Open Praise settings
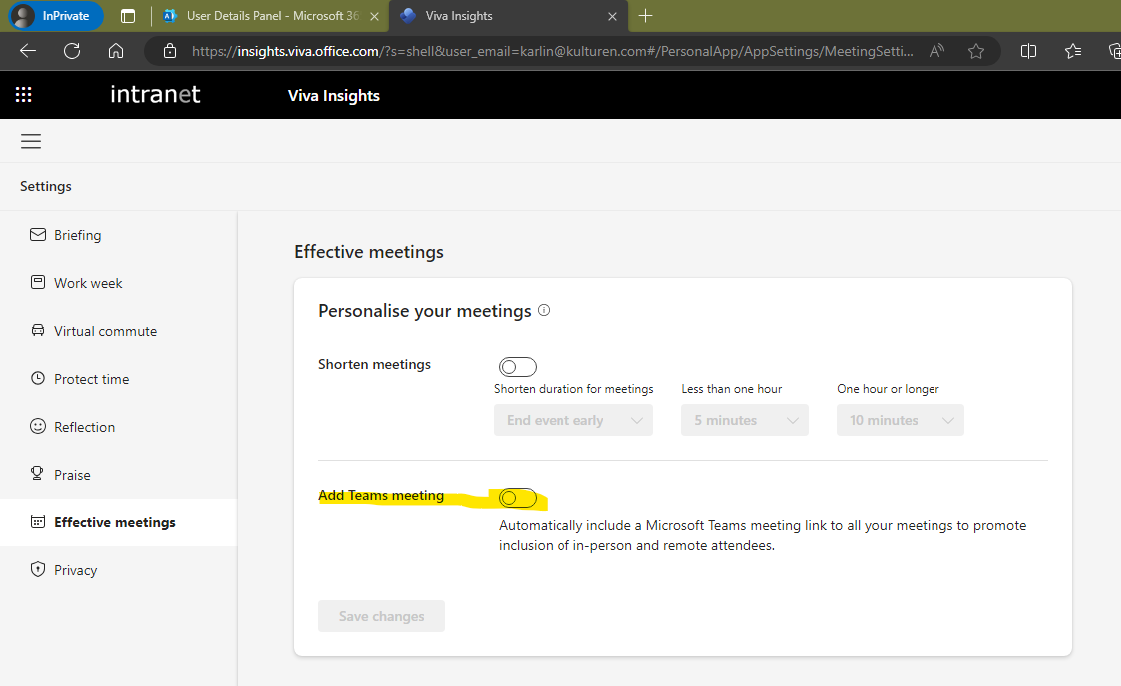The width and height of the screenshot is (1121, 686). pos(119,475)
